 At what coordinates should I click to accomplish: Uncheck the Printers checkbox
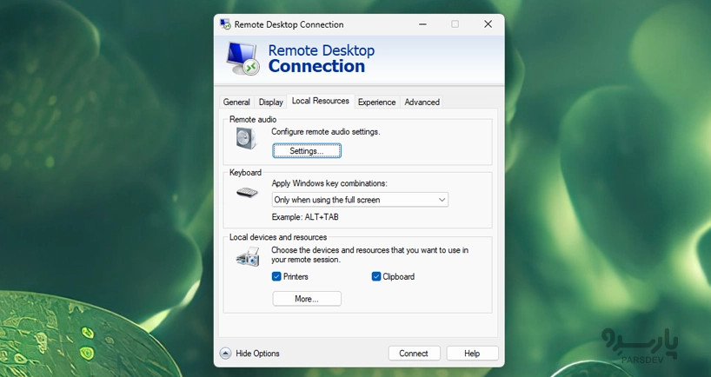click(x=276, y=276)
